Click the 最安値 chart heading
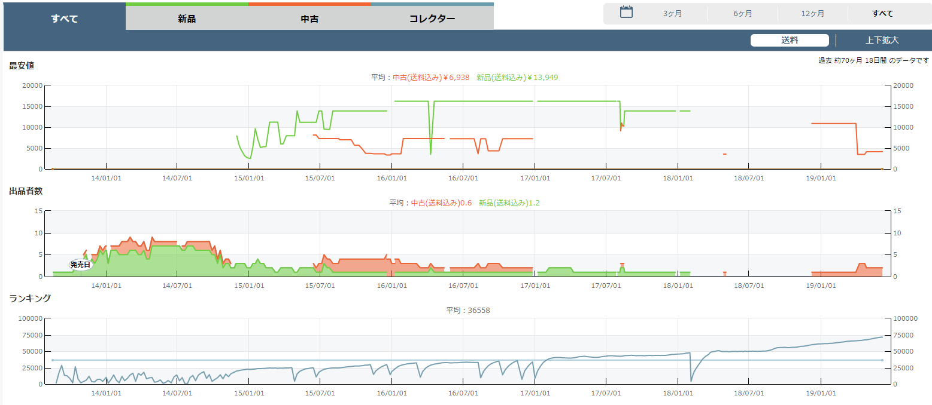Image resolution: width=932 pixels, height=405 pixels. coord(22,66)
